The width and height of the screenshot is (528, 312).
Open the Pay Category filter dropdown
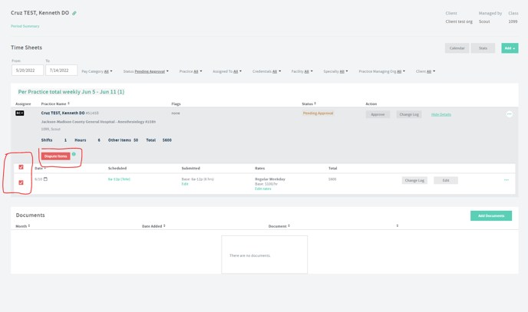(x=97, y=71)
